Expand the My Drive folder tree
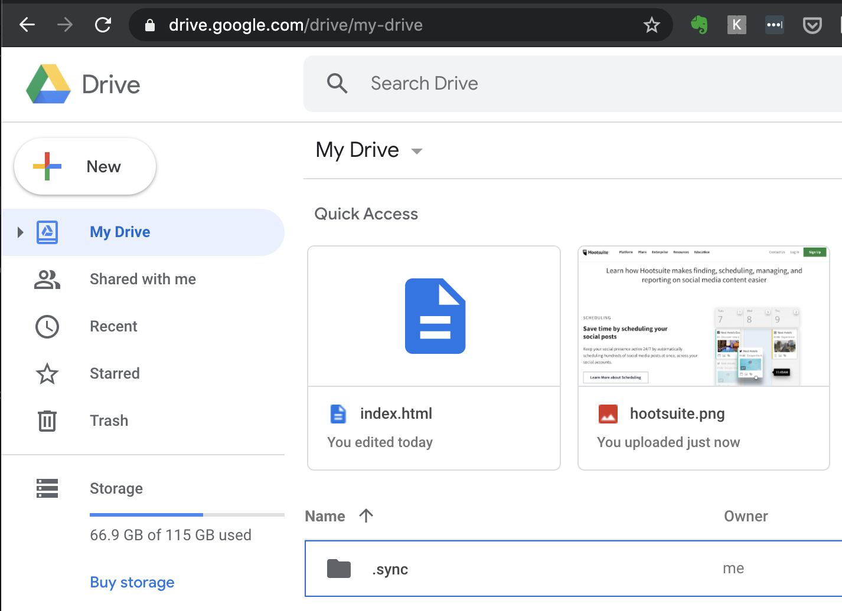This screenshot has height=611, width=842. click(x=20, y=232)
